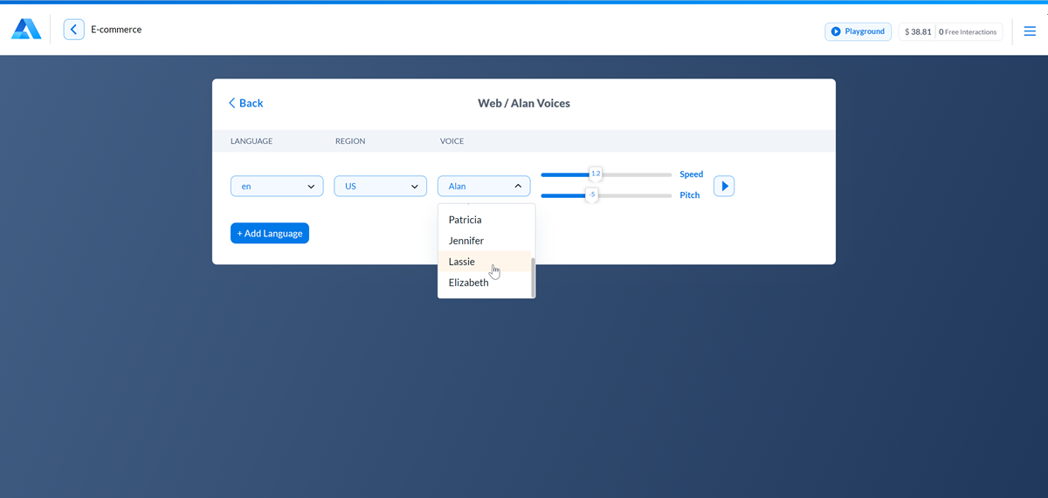This screenshot has height=498, width=1048.
Task: Click the $ 38.81 balance
Action: coord(918,32)
